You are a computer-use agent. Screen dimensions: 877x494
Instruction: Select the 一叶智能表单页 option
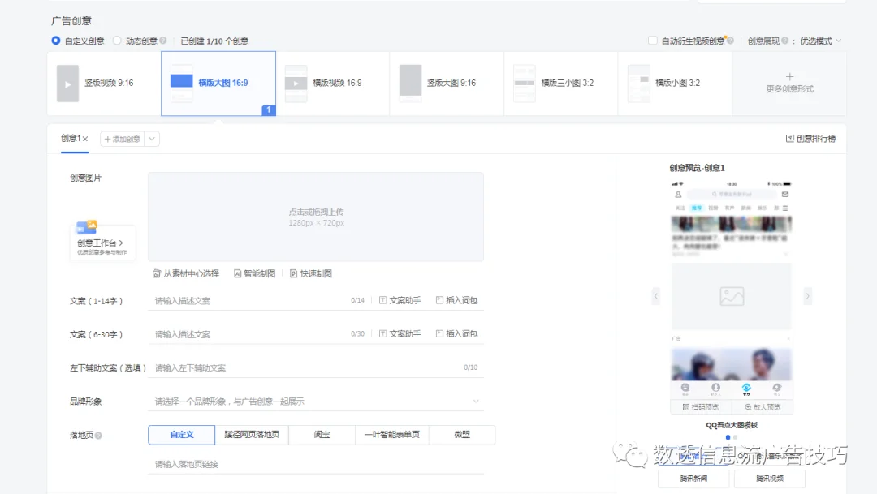pyautogui.click(x=391, y=435)
